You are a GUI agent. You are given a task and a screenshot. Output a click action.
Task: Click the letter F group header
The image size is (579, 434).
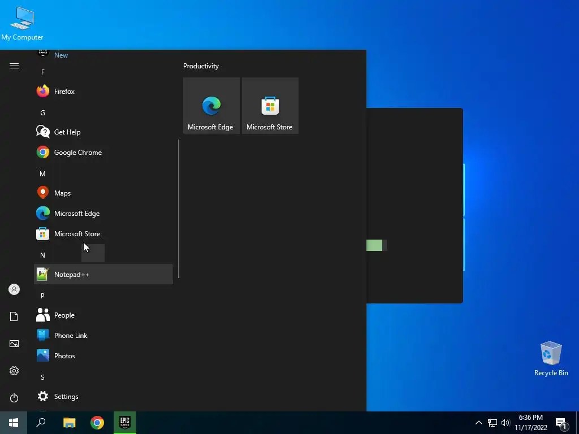(x=43, y=72)
